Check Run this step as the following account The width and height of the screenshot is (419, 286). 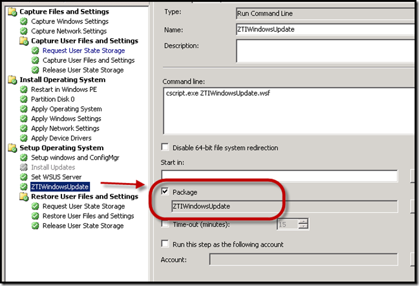[x=165, y=244]
